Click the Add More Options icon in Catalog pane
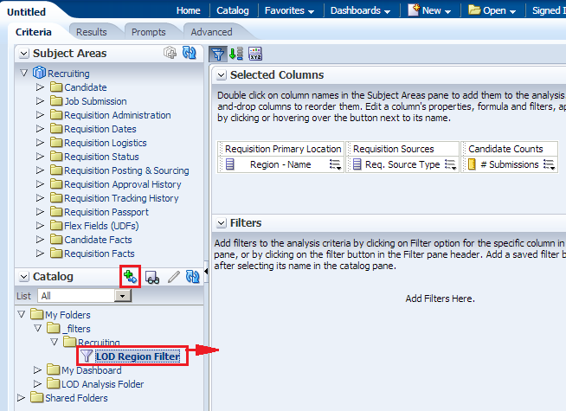The height and width of the screenshot is (411, 566). coord(130,277)
